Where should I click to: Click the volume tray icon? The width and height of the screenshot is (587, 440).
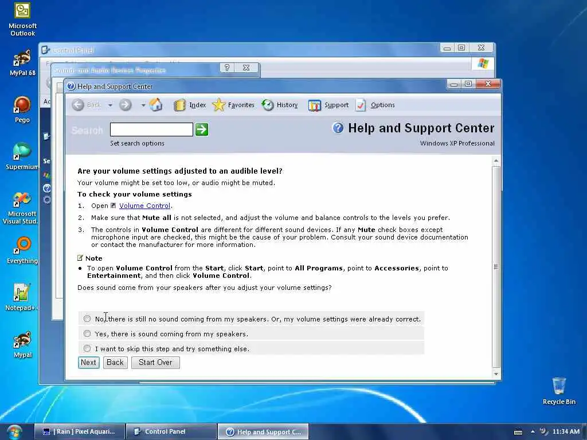pos(543,431)
